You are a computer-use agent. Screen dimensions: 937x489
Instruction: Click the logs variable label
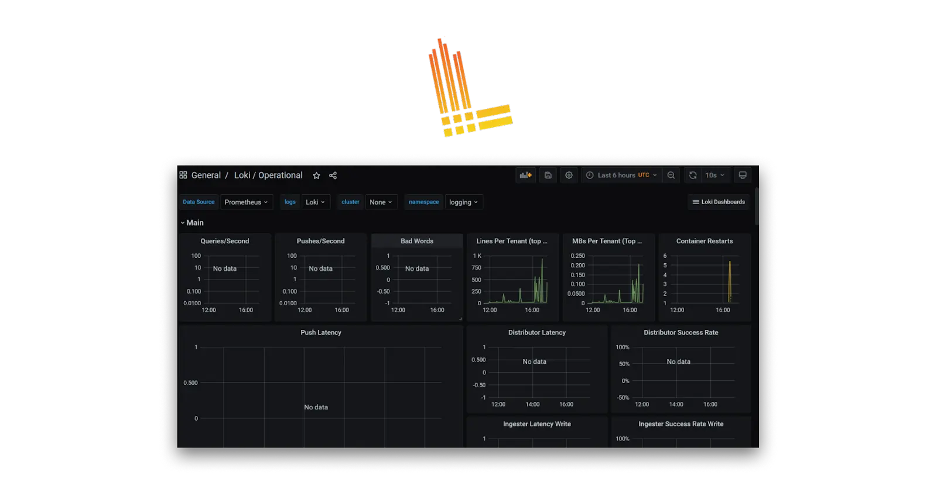pyautogui.click(x=290, y=202)
